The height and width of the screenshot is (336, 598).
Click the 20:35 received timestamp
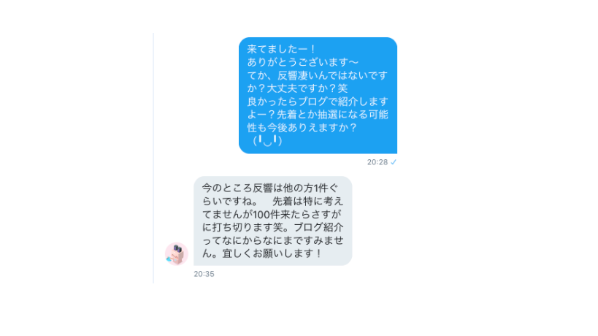point(204,274)
